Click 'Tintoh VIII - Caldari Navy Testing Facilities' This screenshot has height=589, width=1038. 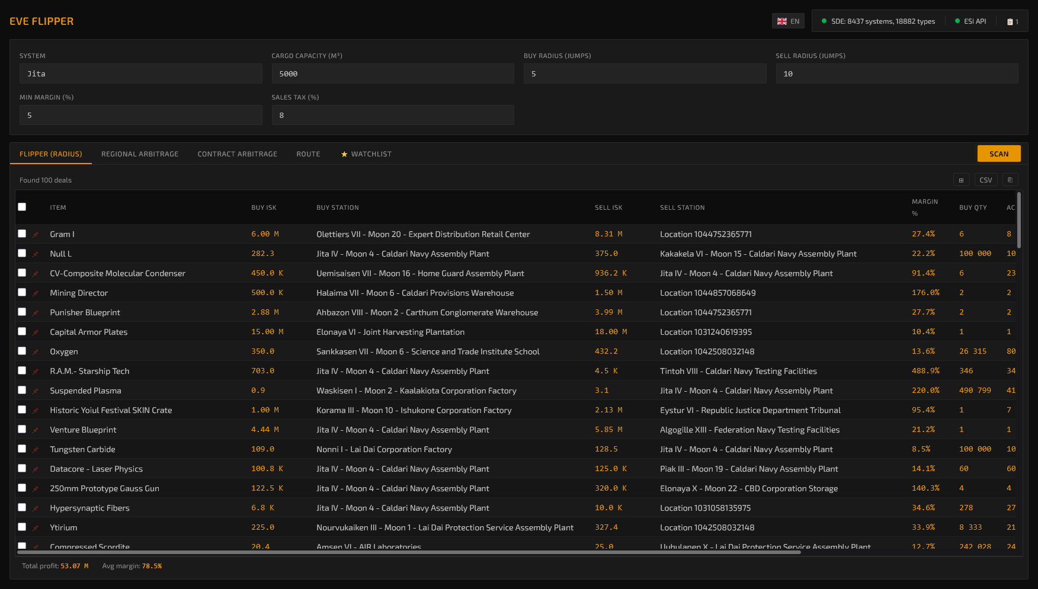[738, 371]
